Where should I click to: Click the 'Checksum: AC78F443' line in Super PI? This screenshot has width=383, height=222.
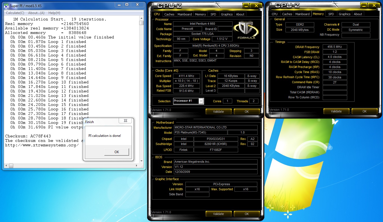(28, 136)
